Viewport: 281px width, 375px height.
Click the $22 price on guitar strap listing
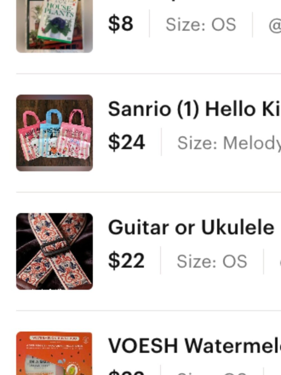click(x=126, y=261)
